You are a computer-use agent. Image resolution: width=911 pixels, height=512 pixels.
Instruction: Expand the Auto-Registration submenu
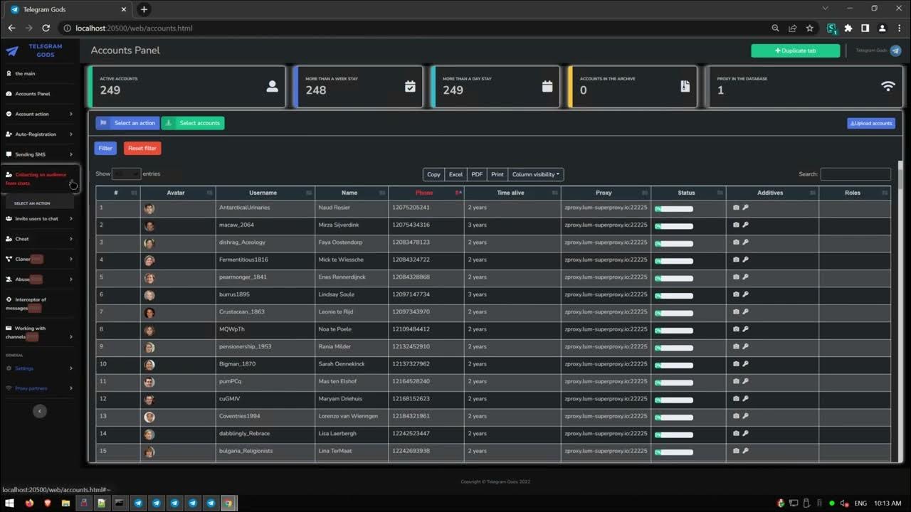click(x=39, y=134)
